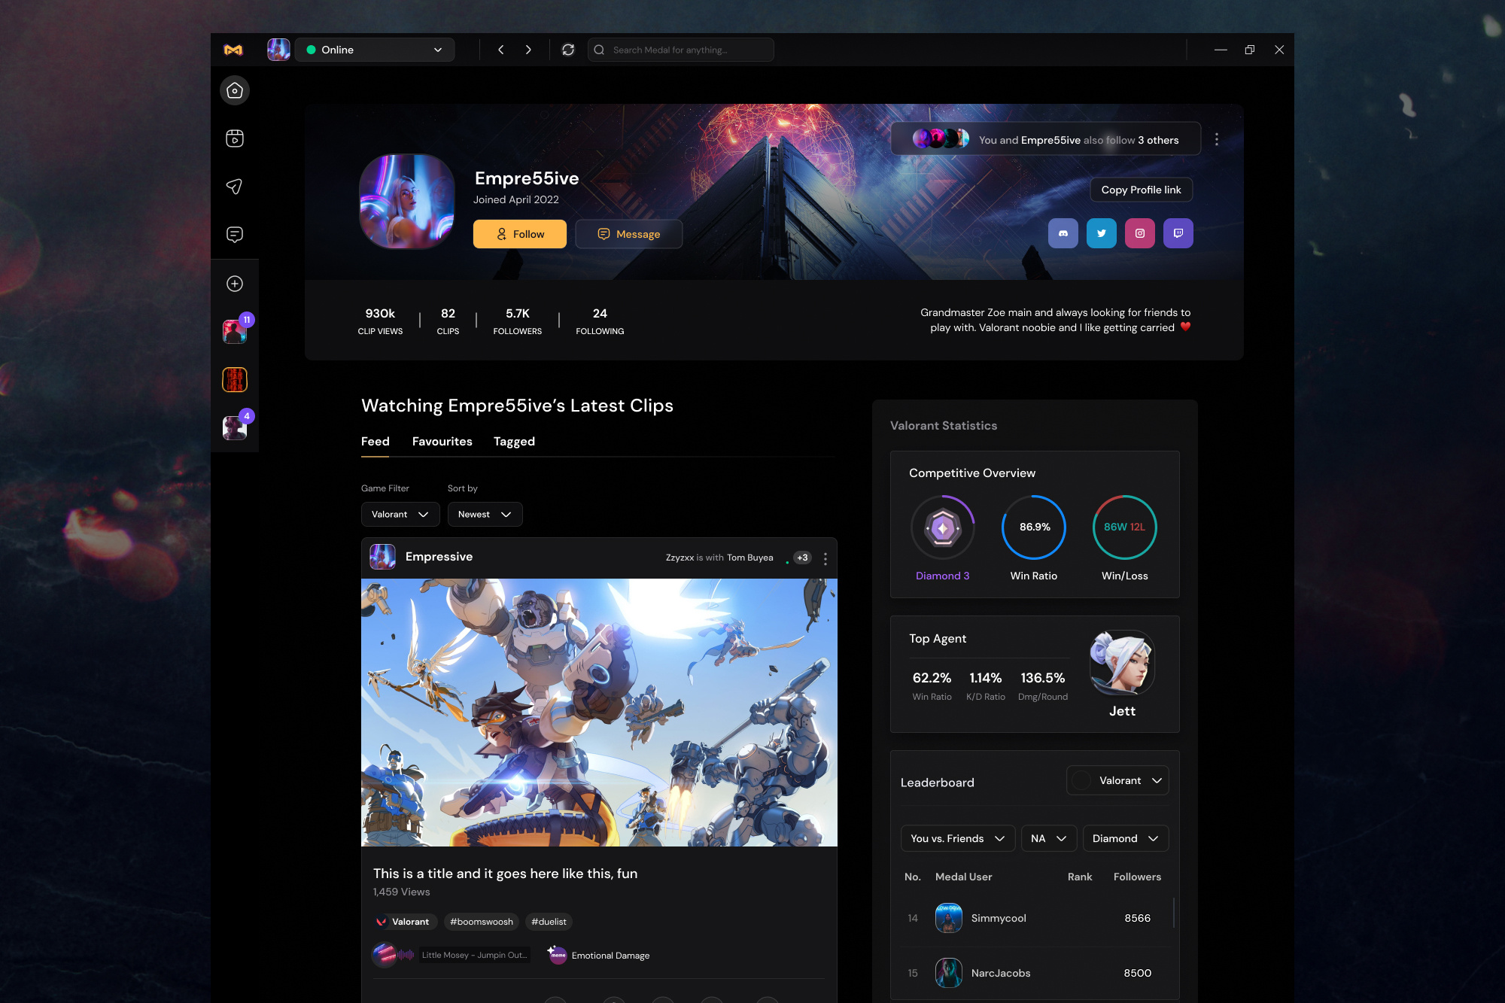The height and width of the screenshot is (1003, 1505).
Task: Click the #boomswoosh hashtag
Action: click(482, 922)
